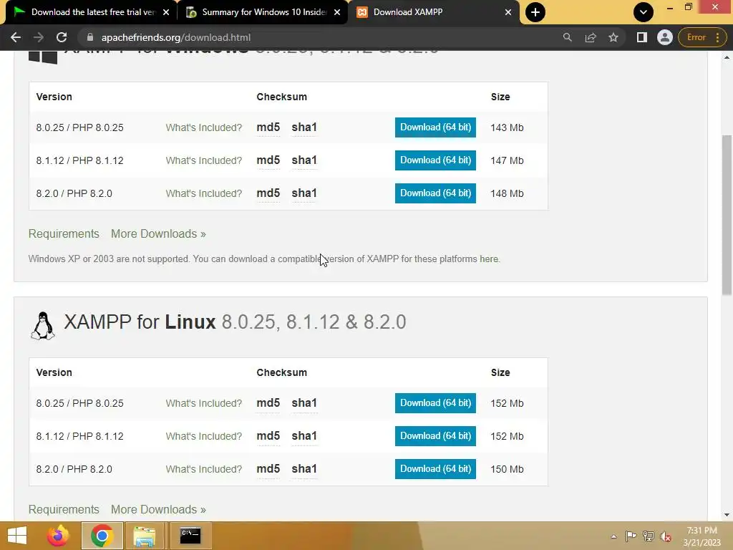Download Linux XAMPP 8.0.25 64 bit
733x550 pixels.
point(435,403)
